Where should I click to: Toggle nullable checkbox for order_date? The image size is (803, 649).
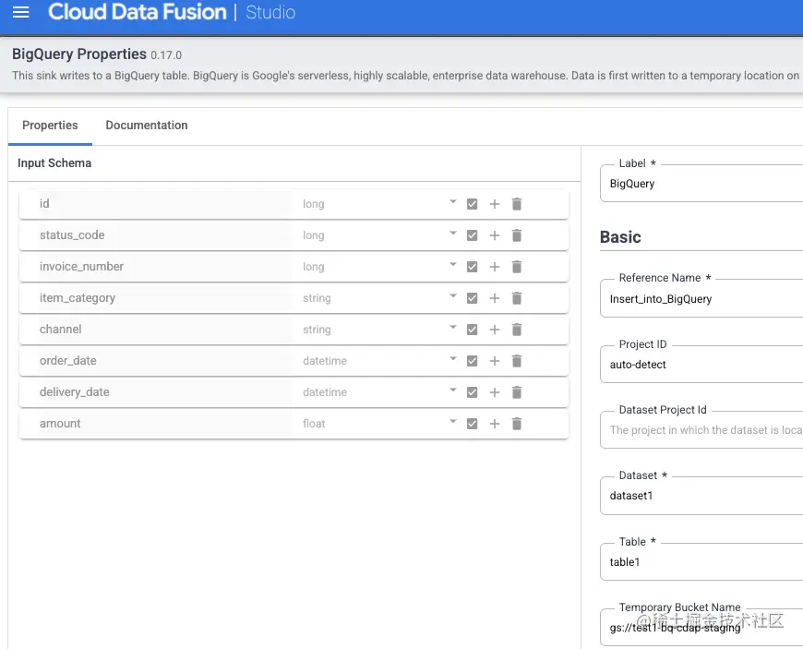pyautogui.click(x=473, y=361)
